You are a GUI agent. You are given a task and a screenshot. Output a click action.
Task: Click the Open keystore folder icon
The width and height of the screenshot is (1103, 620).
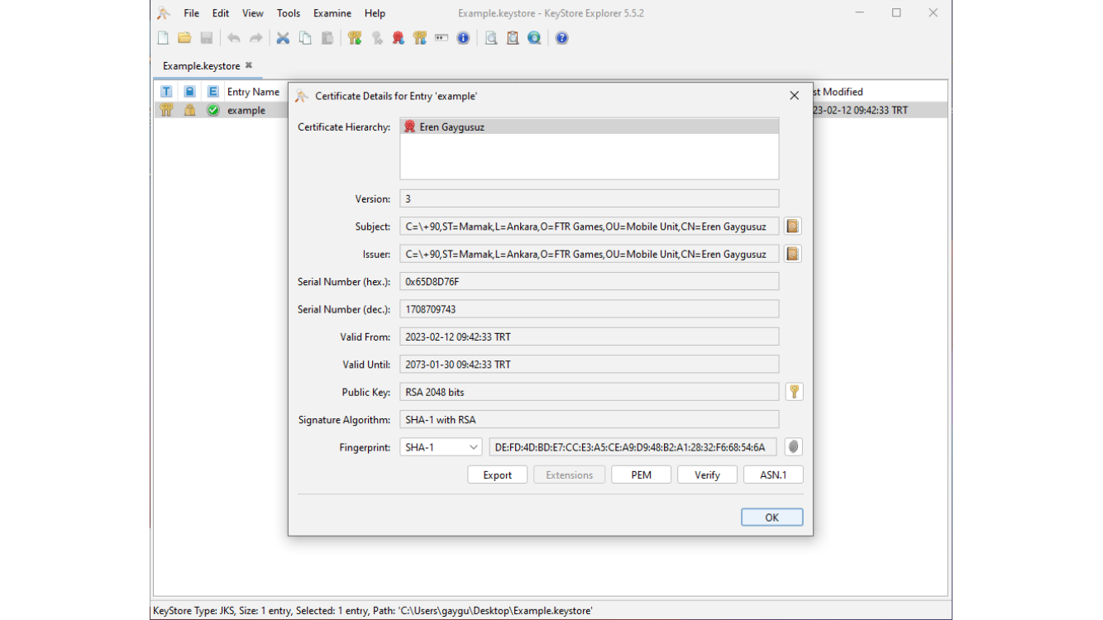point(184,38)
